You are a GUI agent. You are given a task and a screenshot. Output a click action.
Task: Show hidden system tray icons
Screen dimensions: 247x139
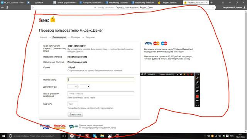pos(205,136)
